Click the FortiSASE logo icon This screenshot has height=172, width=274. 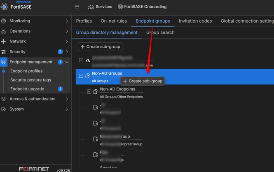[x=5, y=7]
